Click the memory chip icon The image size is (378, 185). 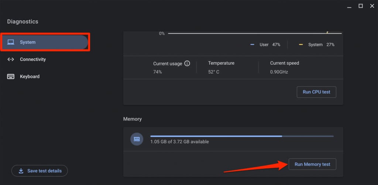click(137, 139)
